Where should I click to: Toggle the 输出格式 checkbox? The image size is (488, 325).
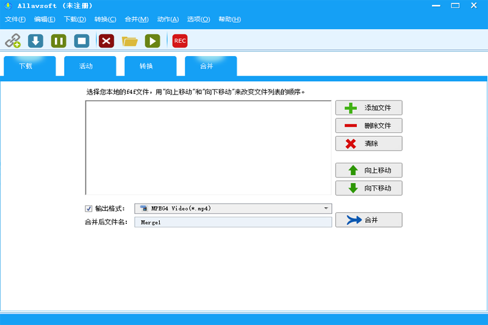coord(88,209)
